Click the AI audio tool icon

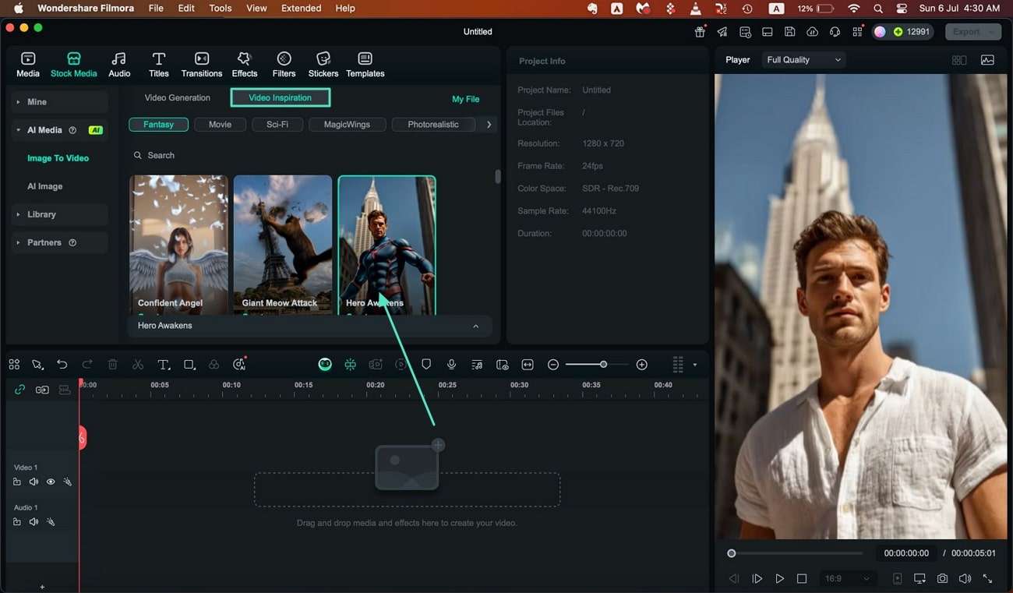[239, 364]
